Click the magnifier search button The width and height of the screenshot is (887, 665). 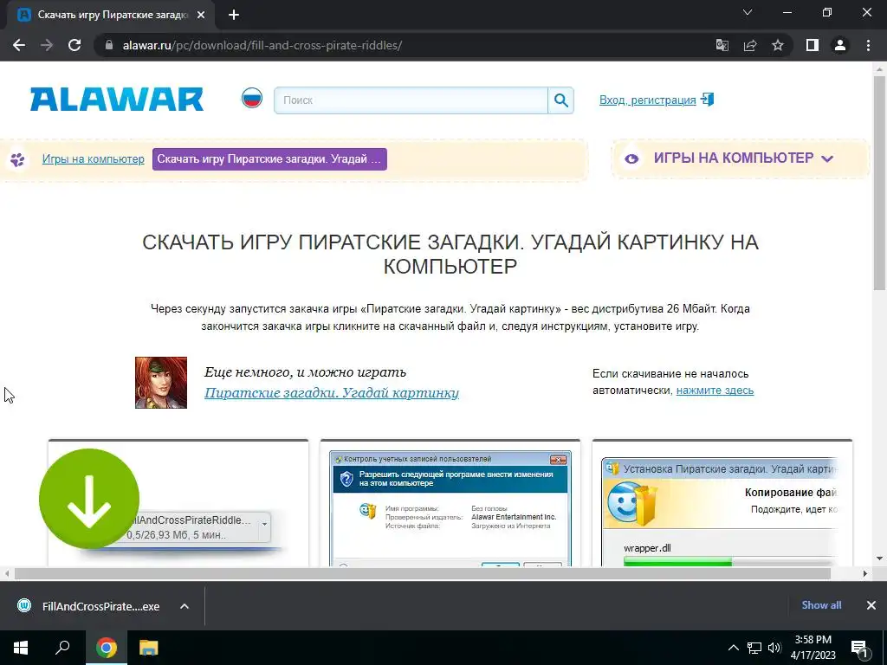point(560,100)
